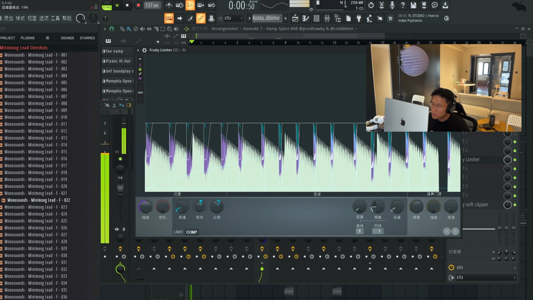Image resolution: width=533 pixels, height=300 pixels.
Task: Open the Konta..dblime pattern selector dropdown
Action: [x=266, y=18]
